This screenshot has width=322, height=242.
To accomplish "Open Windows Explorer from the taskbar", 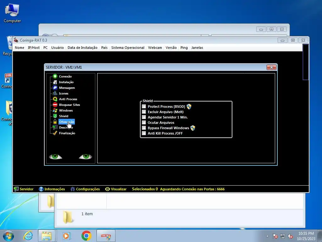I will [x=47, y=236].
